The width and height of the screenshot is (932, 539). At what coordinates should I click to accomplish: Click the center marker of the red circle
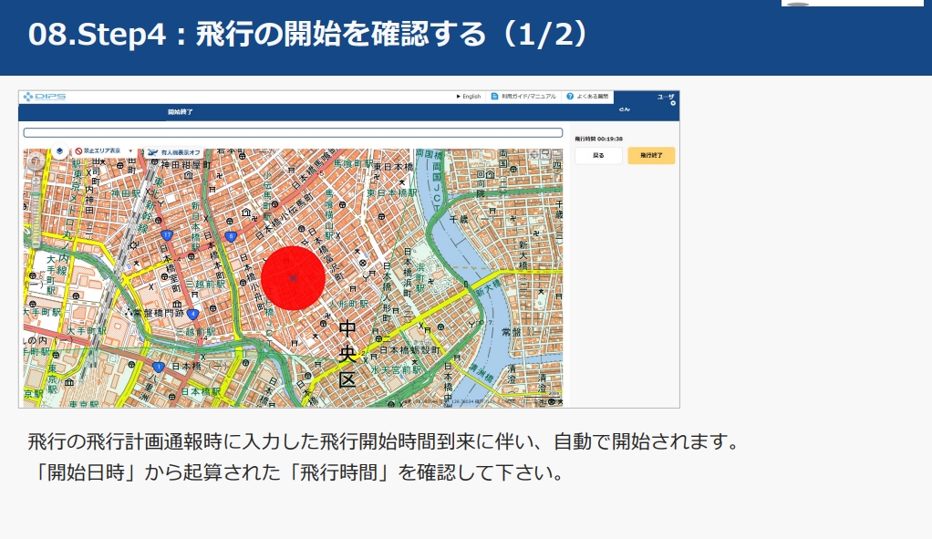[293, 277]
